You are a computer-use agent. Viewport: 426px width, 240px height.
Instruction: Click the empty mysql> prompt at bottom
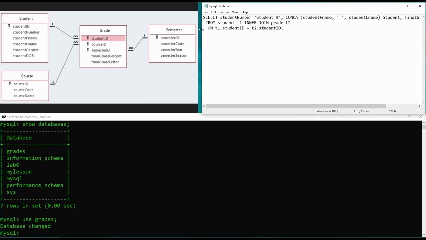pyautogui.click(x=10, y=233)
